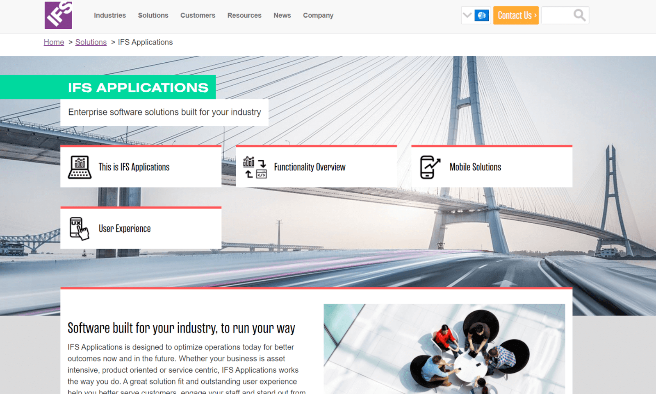Open the Solutions menu
The width and height of the screenshot is (656, 394).
(153, 15)
